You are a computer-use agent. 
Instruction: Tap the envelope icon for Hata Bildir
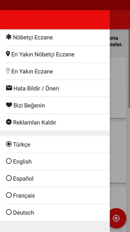(x=9, y=88)
